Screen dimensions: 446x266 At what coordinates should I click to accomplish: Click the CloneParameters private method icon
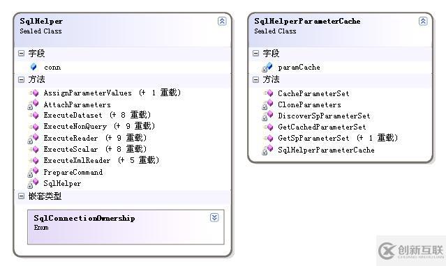(x=267, y=104)
